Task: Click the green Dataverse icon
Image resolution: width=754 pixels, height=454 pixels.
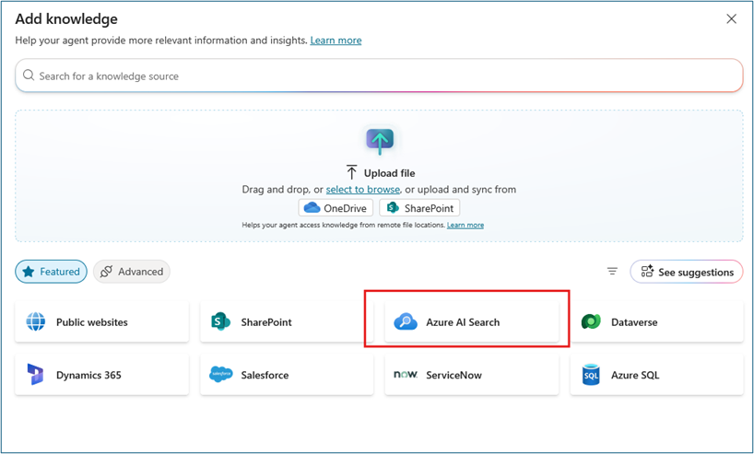Action: tap(591, 322)
